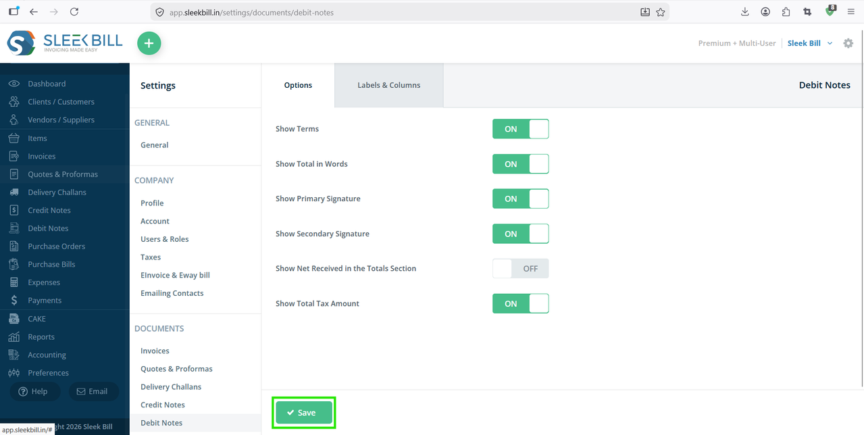Click the Clients / Customers sidebar icon

coord(14,102)
